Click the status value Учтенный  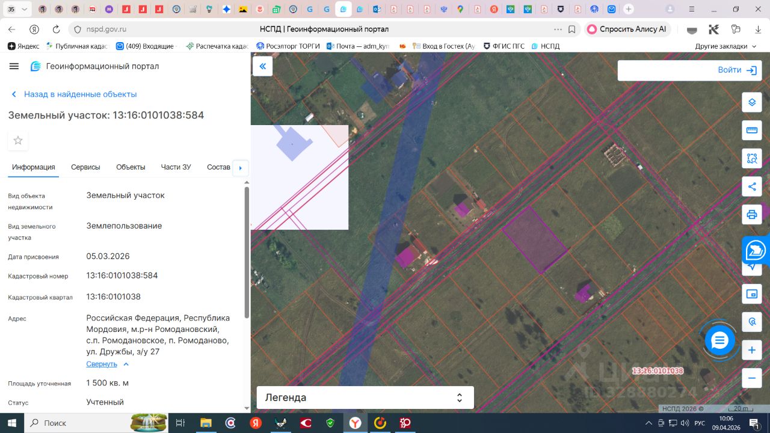(105, 402)
